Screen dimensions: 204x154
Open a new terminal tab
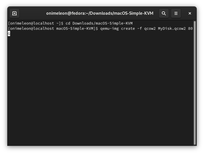point(14,13)
